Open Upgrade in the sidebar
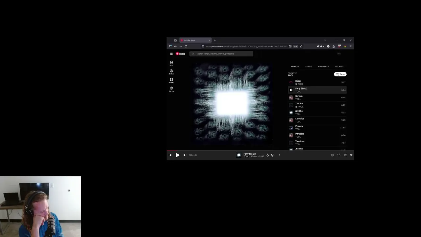This screenshot has width=421, height=237. (x=171, y=89)
